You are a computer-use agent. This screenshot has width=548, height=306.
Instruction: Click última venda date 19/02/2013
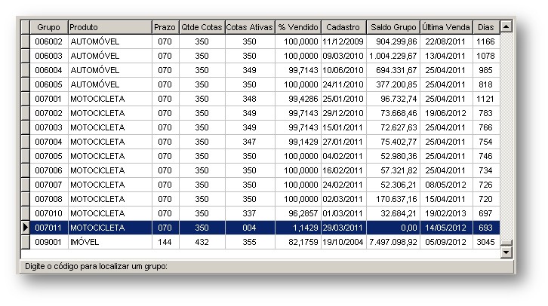pos(446,213)
